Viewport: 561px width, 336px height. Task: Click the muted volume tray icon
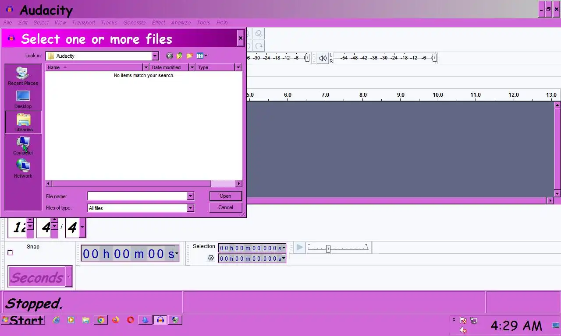click(x=463, y=330)
